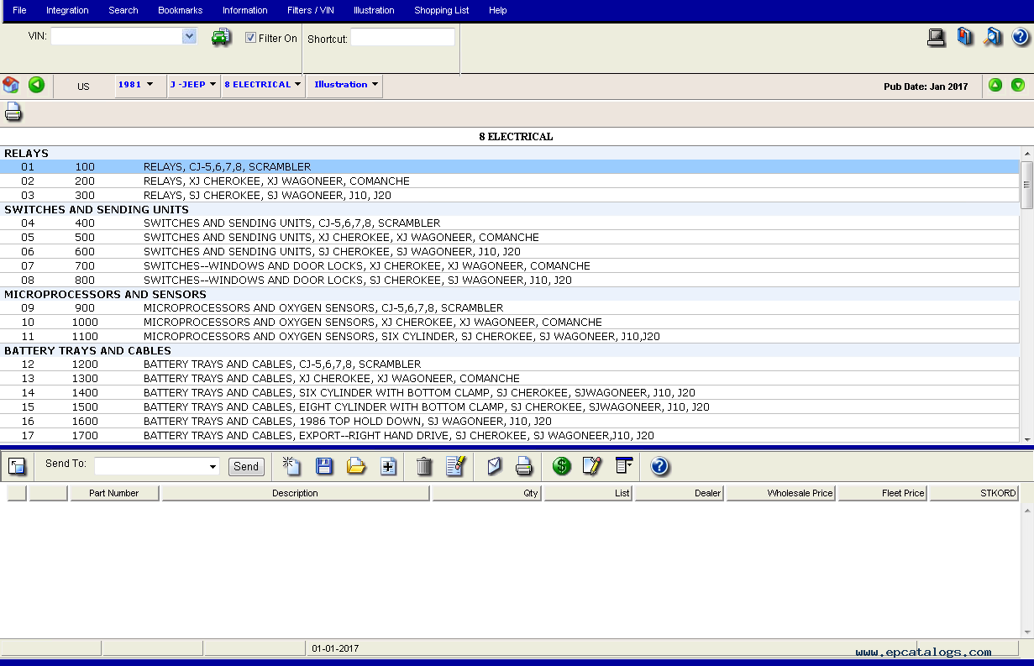1034x666 pixels.
Task: Open the Information menu
Action: pos(245,10)
